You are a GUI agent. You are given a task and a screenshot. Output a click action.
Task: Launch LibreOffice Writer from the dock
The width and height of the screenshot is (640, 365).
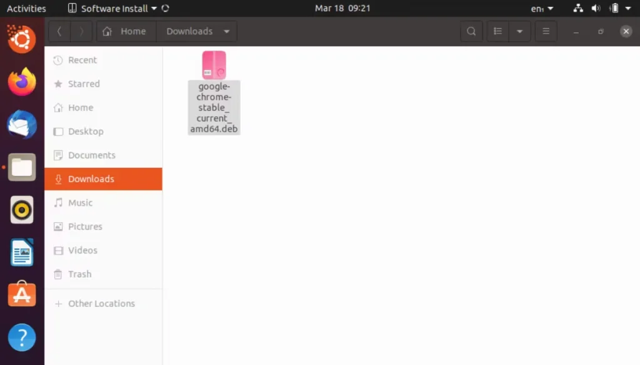tap(22, 252)
